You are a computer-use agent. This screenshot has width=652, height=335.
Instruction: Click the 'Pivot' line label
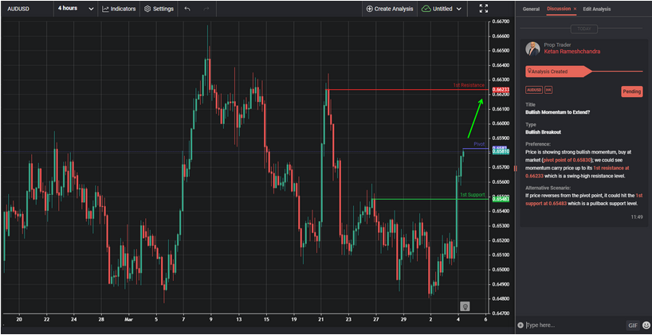click(x=479, y=144)
